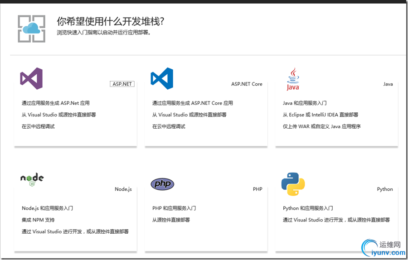Select the ASP.NET stack label
This screenshot has height=260, width=408.
pyautogui.click(x=122, y=84)
